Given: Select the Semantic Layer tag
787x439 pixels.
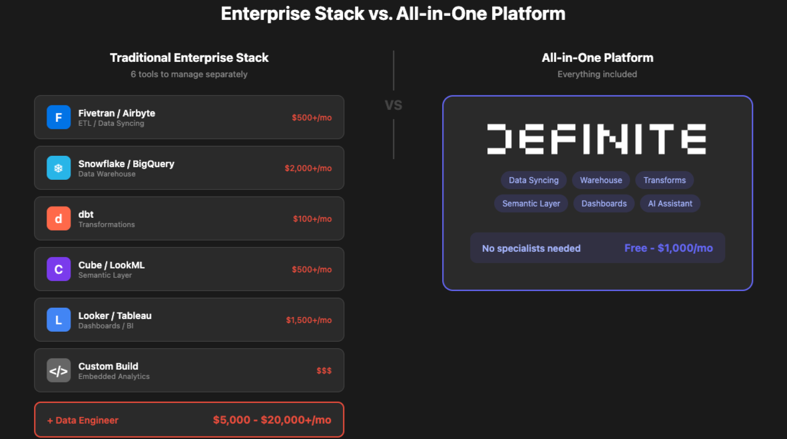Looking at the screenshot, I should point(531,203).
